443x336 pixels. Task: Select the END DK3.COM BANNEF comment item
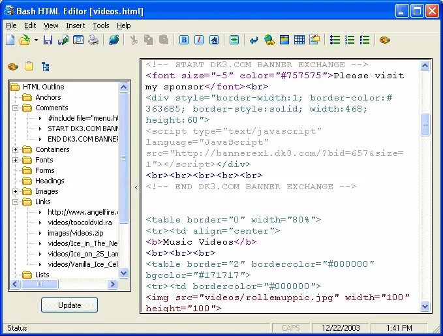[x=83, y=139]
